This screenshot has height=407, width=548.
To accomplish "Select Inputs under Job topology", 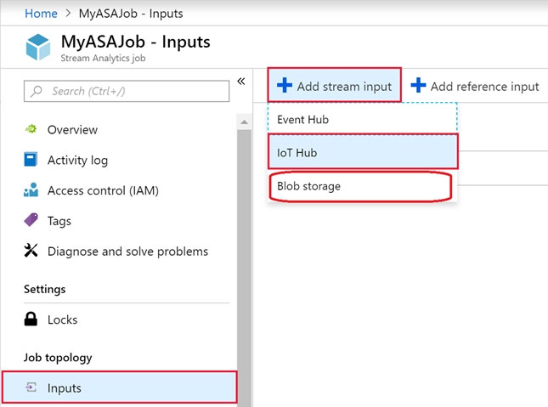I will (119, 387).
